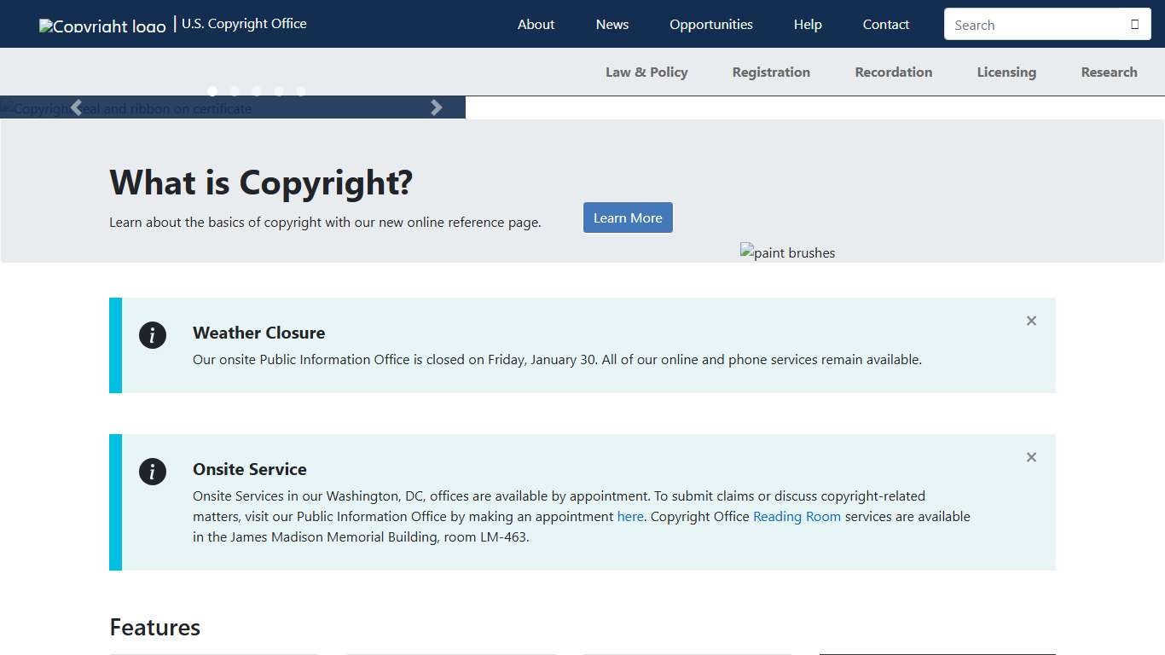The height and width of the screenshot is (655, 1165).
Task: Jump to the third carousel slide dot
Action: 257,91
